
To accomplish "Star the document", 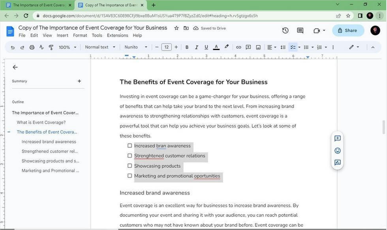I will [x=176, y=28].
